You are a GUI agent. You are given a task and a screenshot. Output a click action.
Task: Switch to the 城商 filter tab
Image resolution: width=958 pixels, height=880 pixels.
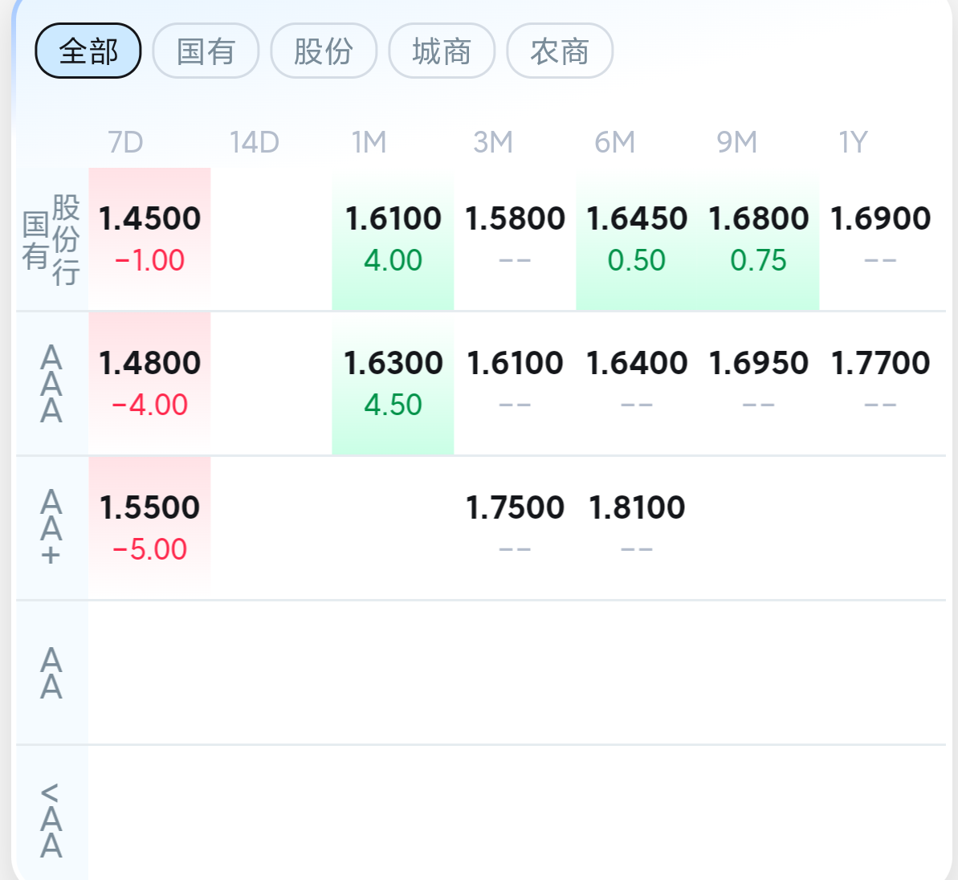(x=442, y=51)
